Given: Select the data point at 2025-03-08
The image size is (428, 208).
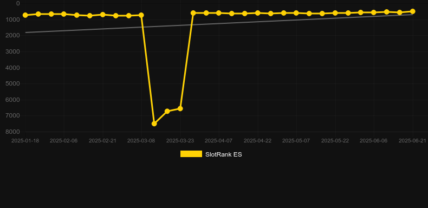Looking at the screenshot, I should pyautogui.click(x=141, y=15).
